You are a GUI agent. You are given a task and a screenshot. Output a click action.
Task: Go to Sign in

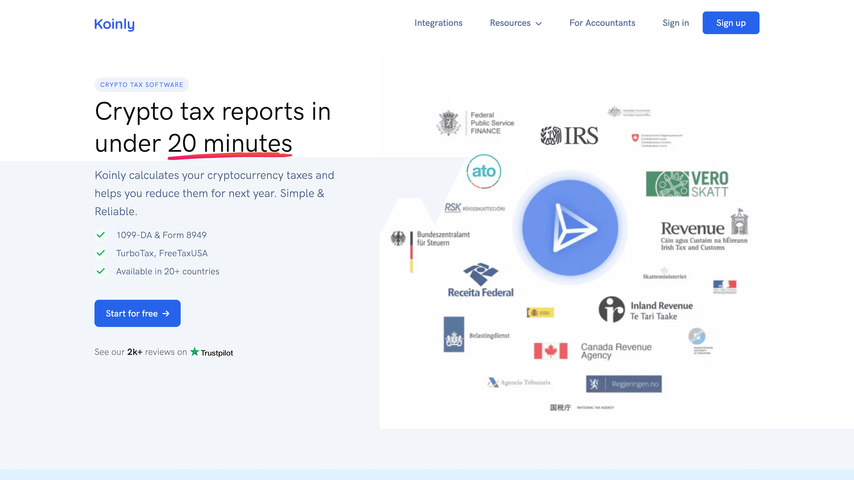[676, 23]
